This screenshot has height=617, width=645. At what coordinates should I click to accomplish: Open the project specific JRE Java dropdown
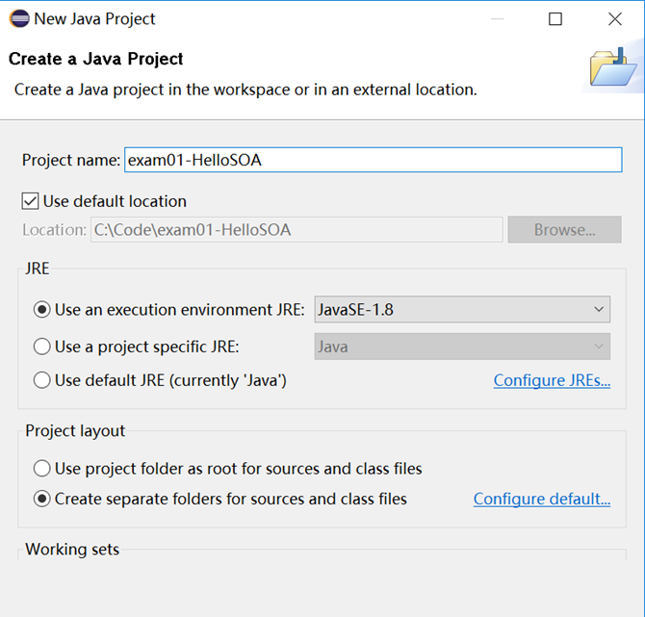click(462, 347)
